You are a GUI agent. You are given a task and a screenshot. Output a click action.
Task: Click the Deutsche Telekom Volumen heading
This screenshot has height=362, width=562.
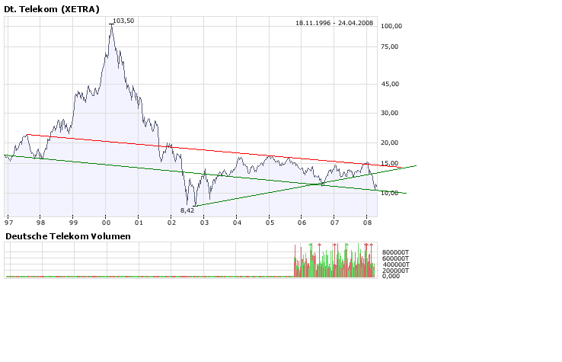[68, 236]
